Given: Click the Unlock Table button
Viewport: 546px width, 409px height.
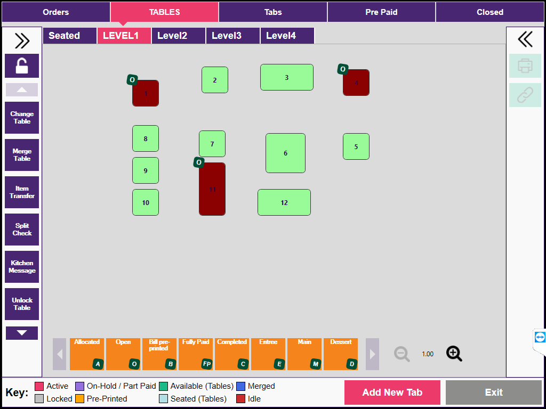Looking at the screenshot, I should (x=22, y=304).
